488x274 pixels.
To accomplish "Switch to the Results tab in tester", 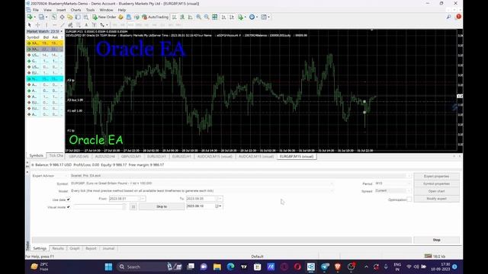I will point(58,249).
